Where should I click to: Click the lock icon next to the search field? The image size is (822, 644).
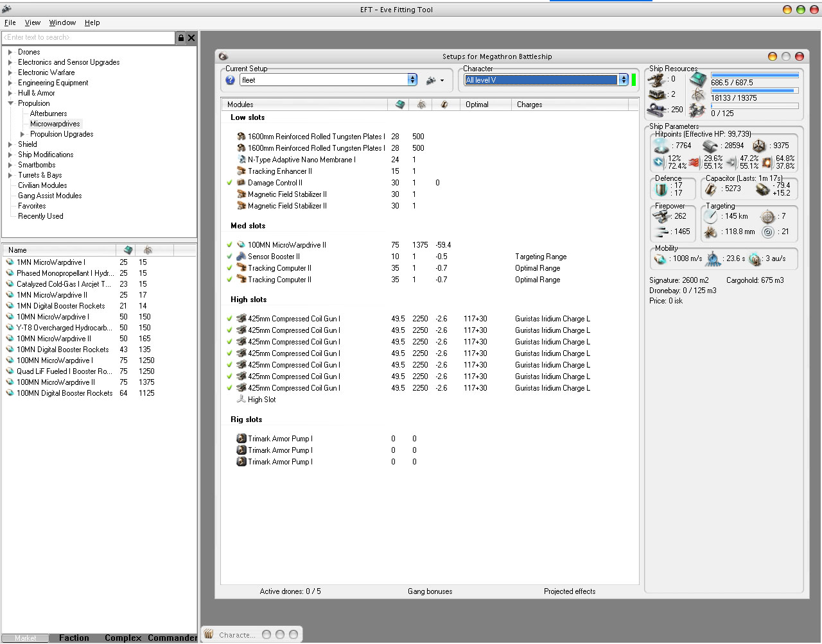[x=181, y=38]
